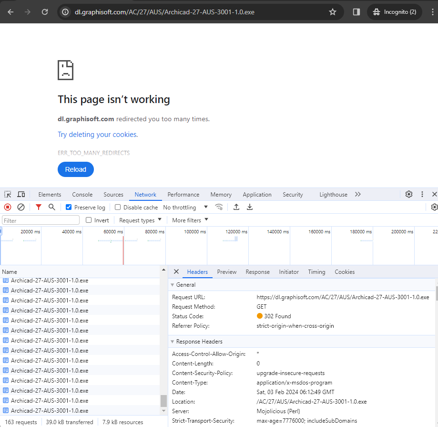Check the Invert filter checkbox
The width and height of the screenshot is (438, 427).
(89, 220)
